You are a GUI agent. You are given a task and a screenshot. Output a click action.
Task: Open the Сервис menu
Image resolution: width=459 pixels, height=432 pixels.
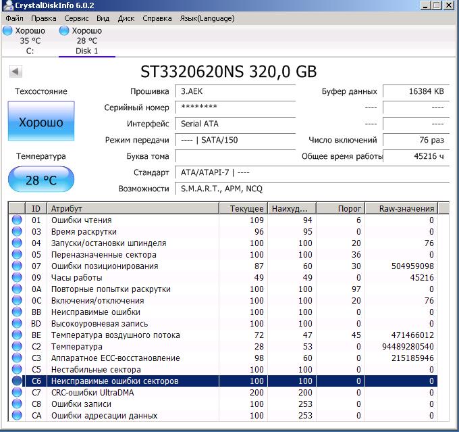click(76, 18)
